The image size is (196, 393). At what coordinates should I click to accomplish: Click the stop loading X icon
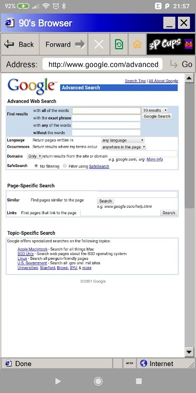99,45
